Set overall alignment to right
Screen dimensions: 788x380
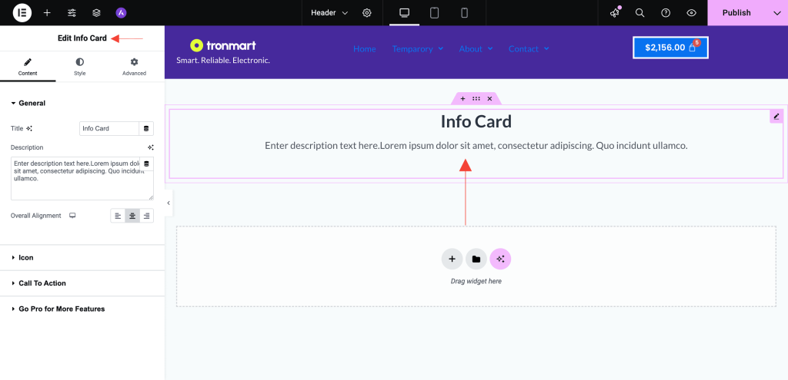pyautogui.click(x=146, y=216)
